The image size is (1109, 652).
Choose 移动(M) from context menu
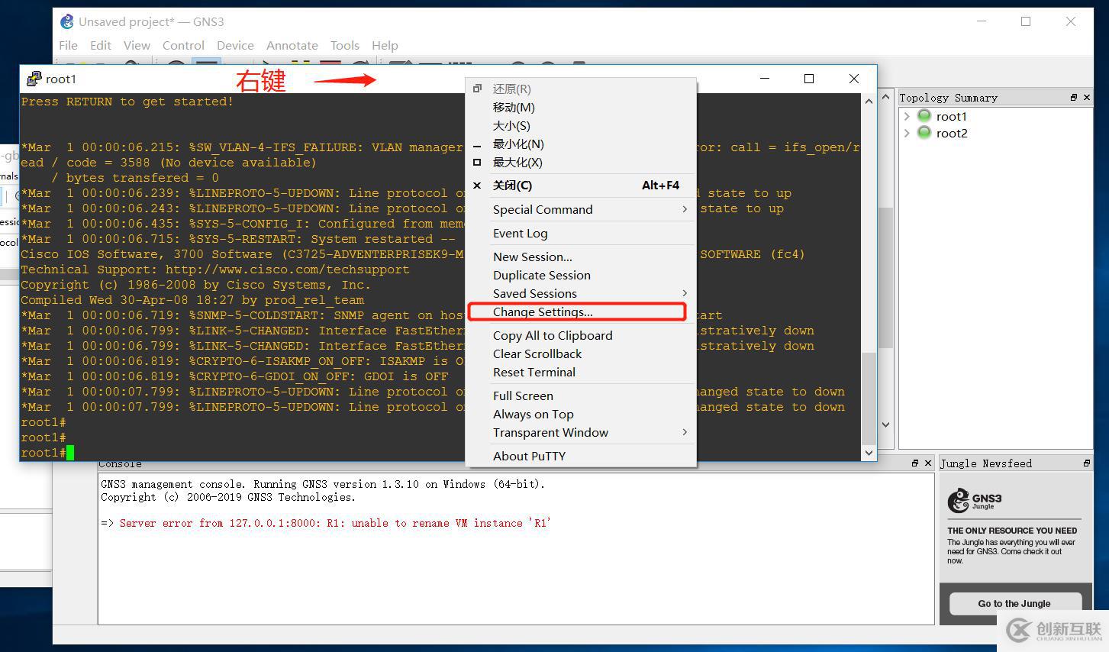(x=581, y=108)
